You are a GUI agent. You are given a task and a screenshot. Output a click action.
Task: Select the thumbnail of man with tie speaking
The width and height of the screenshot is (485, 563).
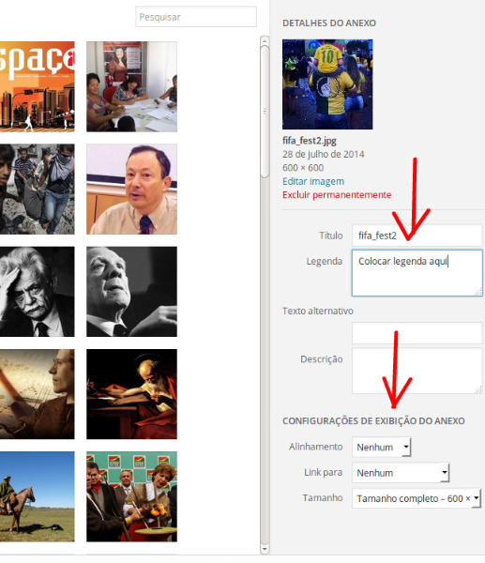pyautogui.click(x=131, y=189)
